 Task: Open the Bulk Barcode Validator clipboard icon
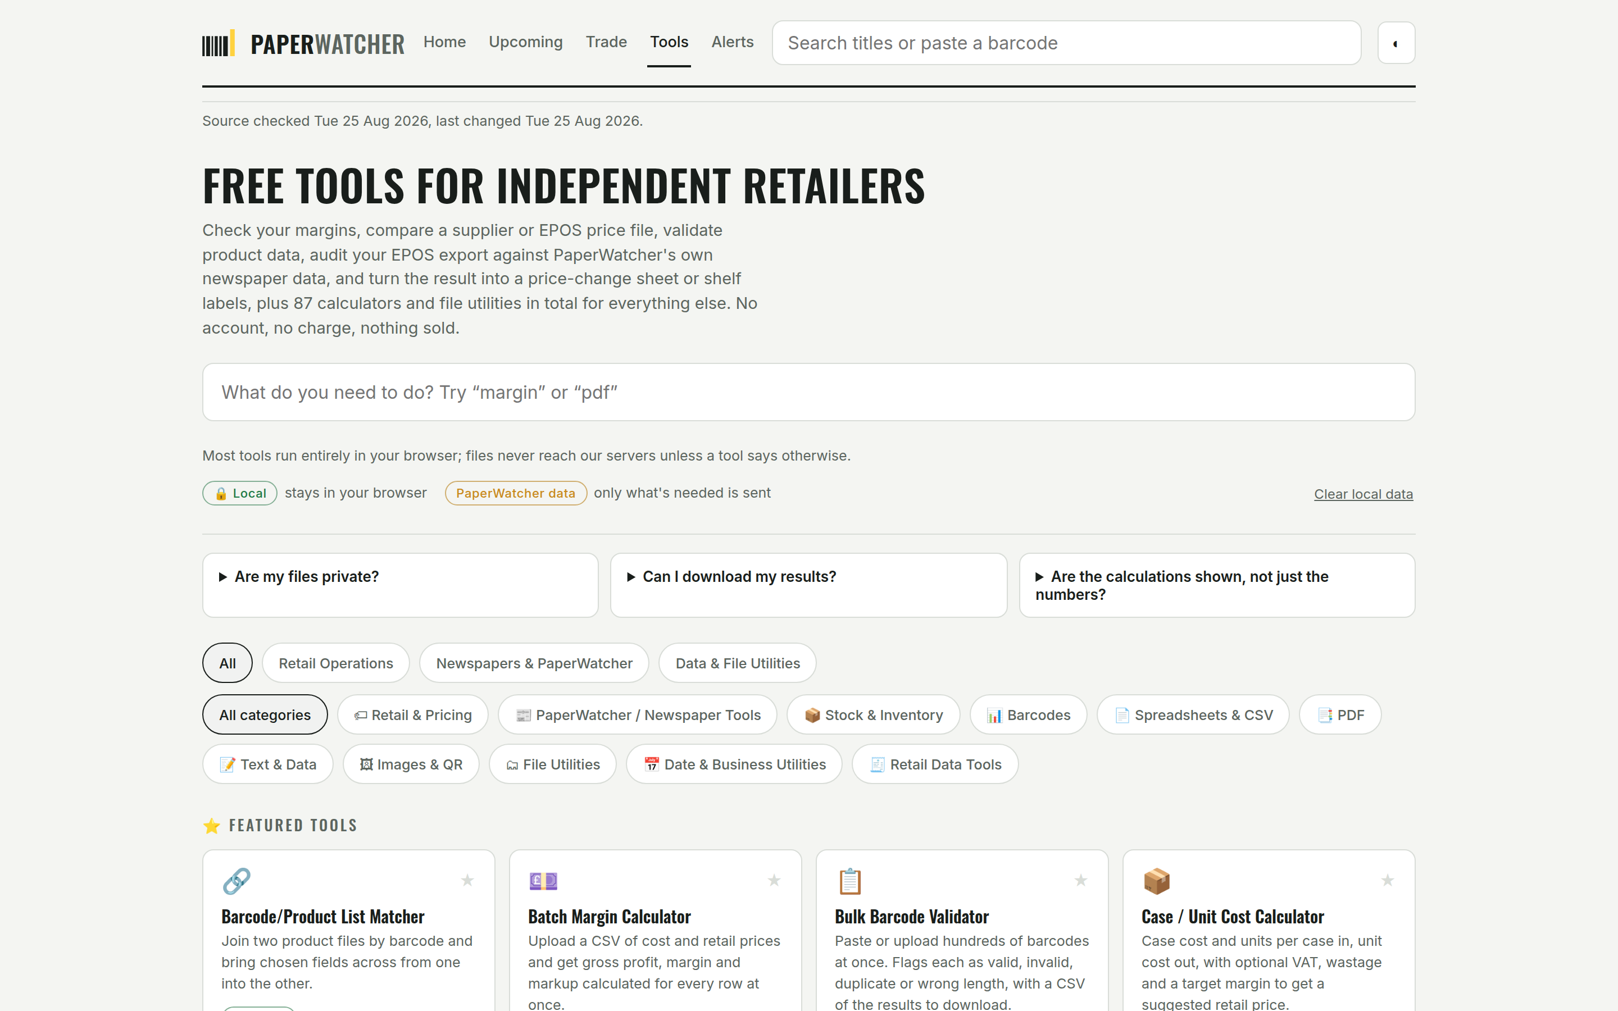(x=850, y=881)
